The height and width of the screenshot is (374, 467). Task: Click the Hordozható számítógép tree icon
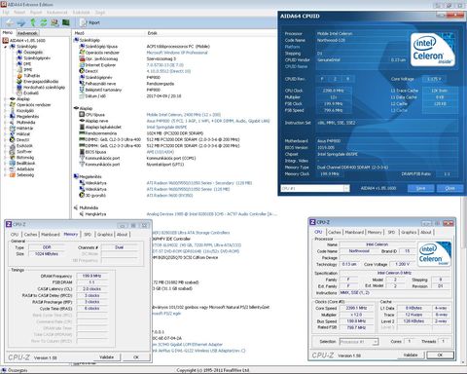[19, 88]
